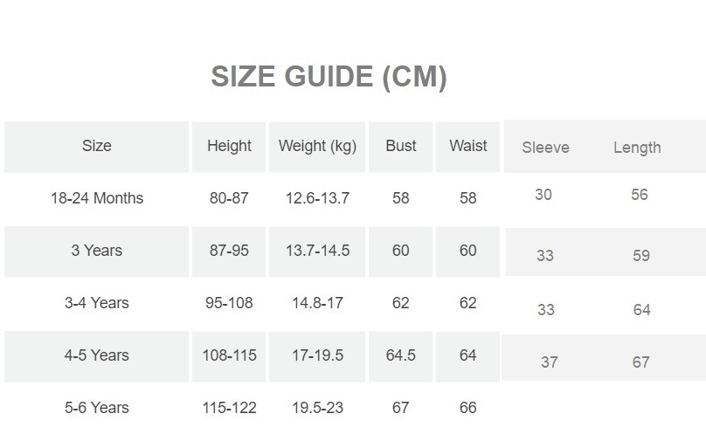Screen dimensions: 706x448
Task: Click the Height column header
Action: [x=229, y=146]
